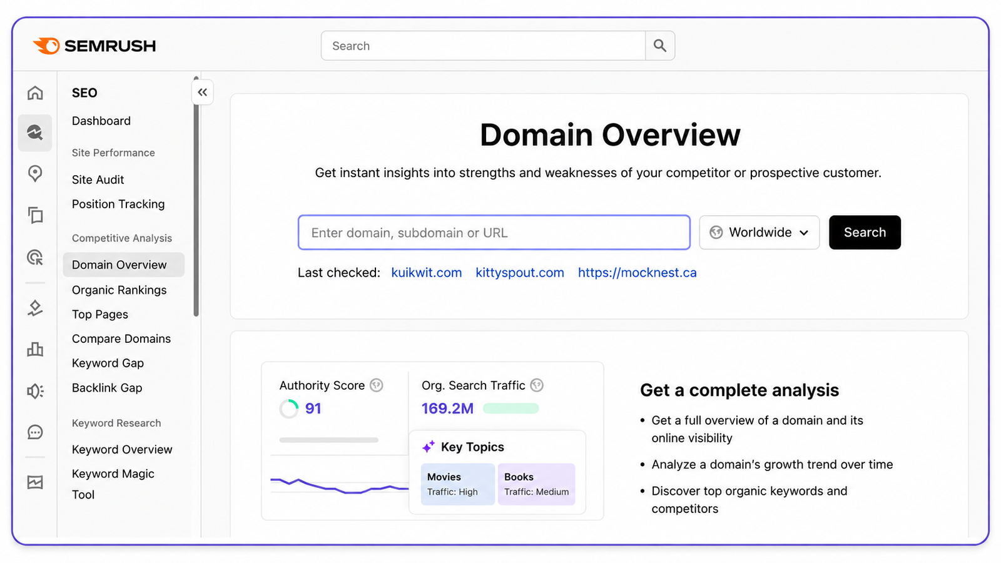Open the Home icon in left rail
1001x563 pixels.
click(35, 93)
